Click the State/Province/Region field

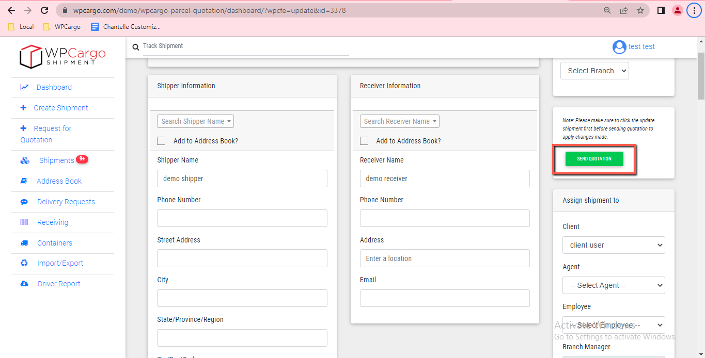click(242, 338)
